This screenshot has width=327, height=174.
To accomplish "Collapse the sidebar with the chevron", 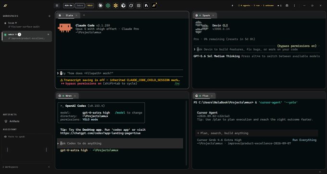I will pyautogui.click(x=49, y=167).
